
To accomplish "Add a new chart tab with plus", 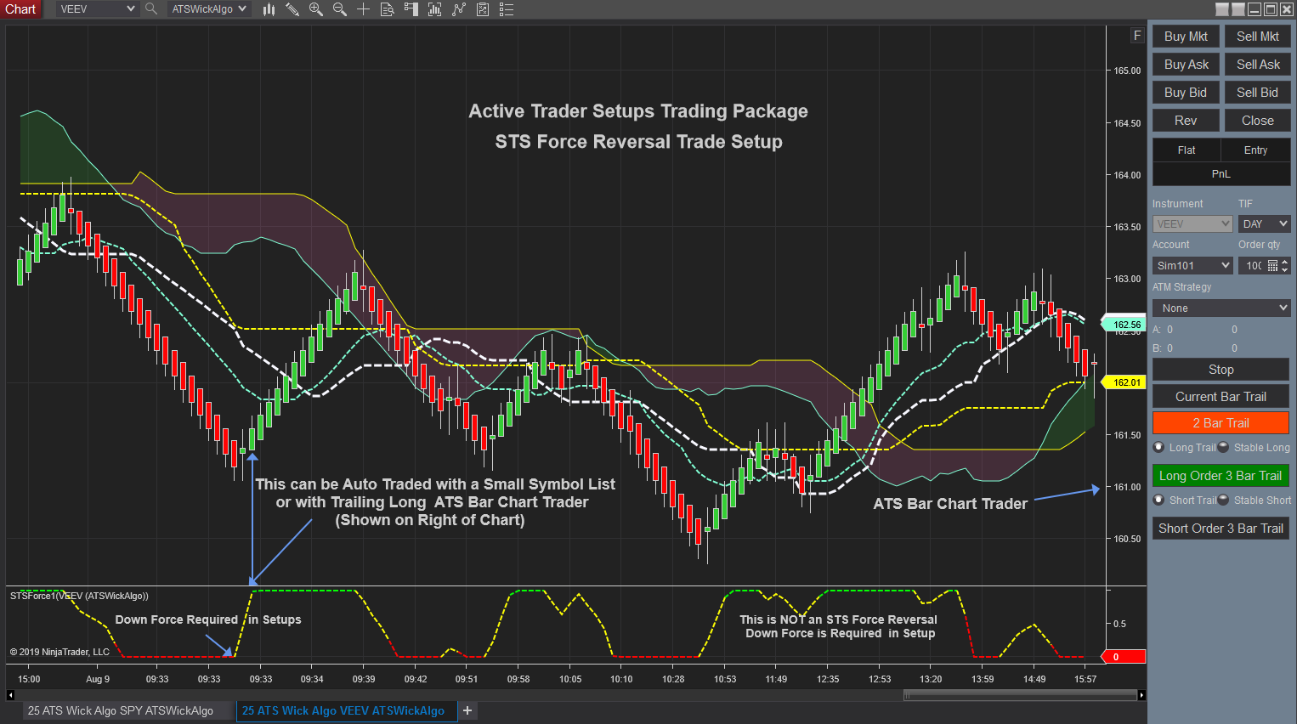I will (x=467, y=710).
